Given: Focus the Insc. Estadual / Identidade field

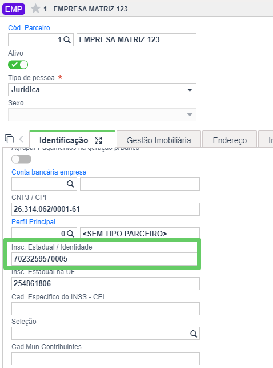Looking at the screenshot, I should click(x=105, y=259).
